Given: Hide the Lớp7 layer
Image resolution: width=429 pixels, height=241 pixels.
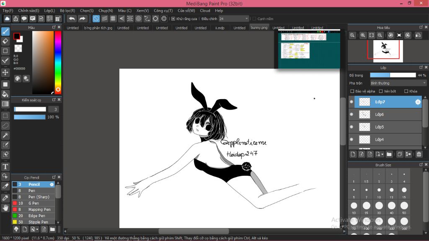Looking at the screenshot, I should pyautogui.click(x=351, y=102).
